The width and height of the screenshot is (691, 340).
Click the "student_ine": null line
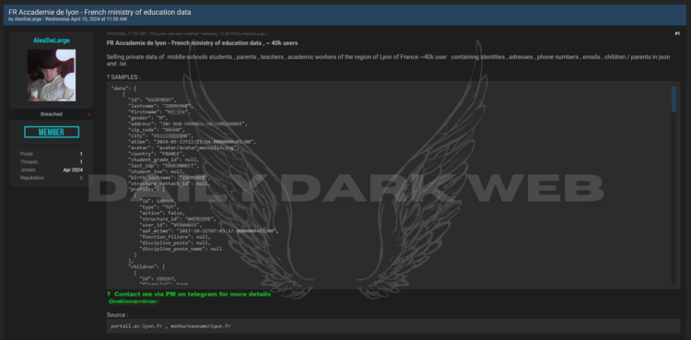156,171
